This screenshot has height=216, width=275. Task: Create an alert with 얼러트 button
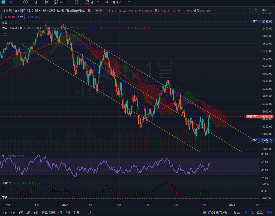(92, 2)
